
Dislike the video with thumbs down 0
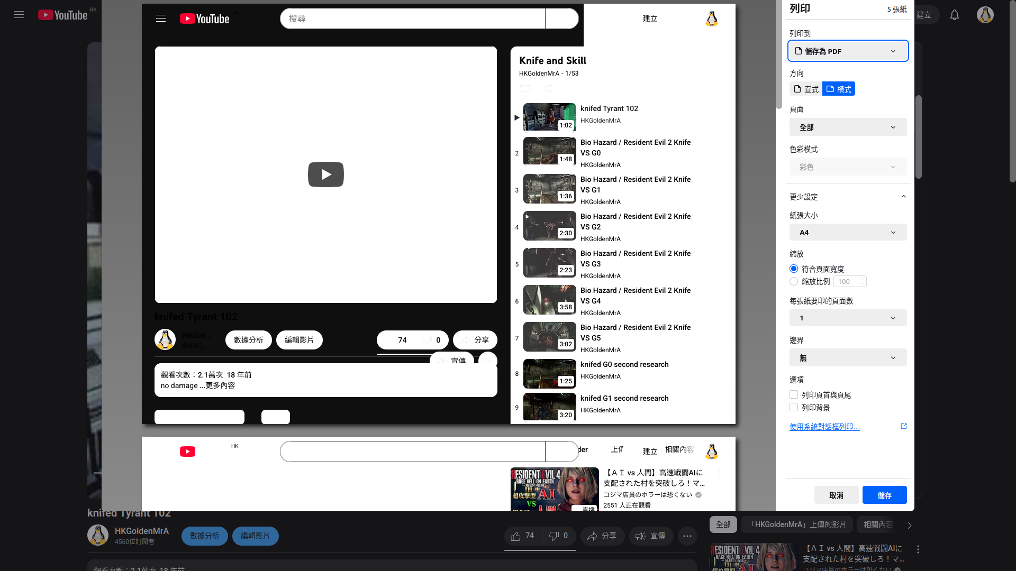click(558, 536)
